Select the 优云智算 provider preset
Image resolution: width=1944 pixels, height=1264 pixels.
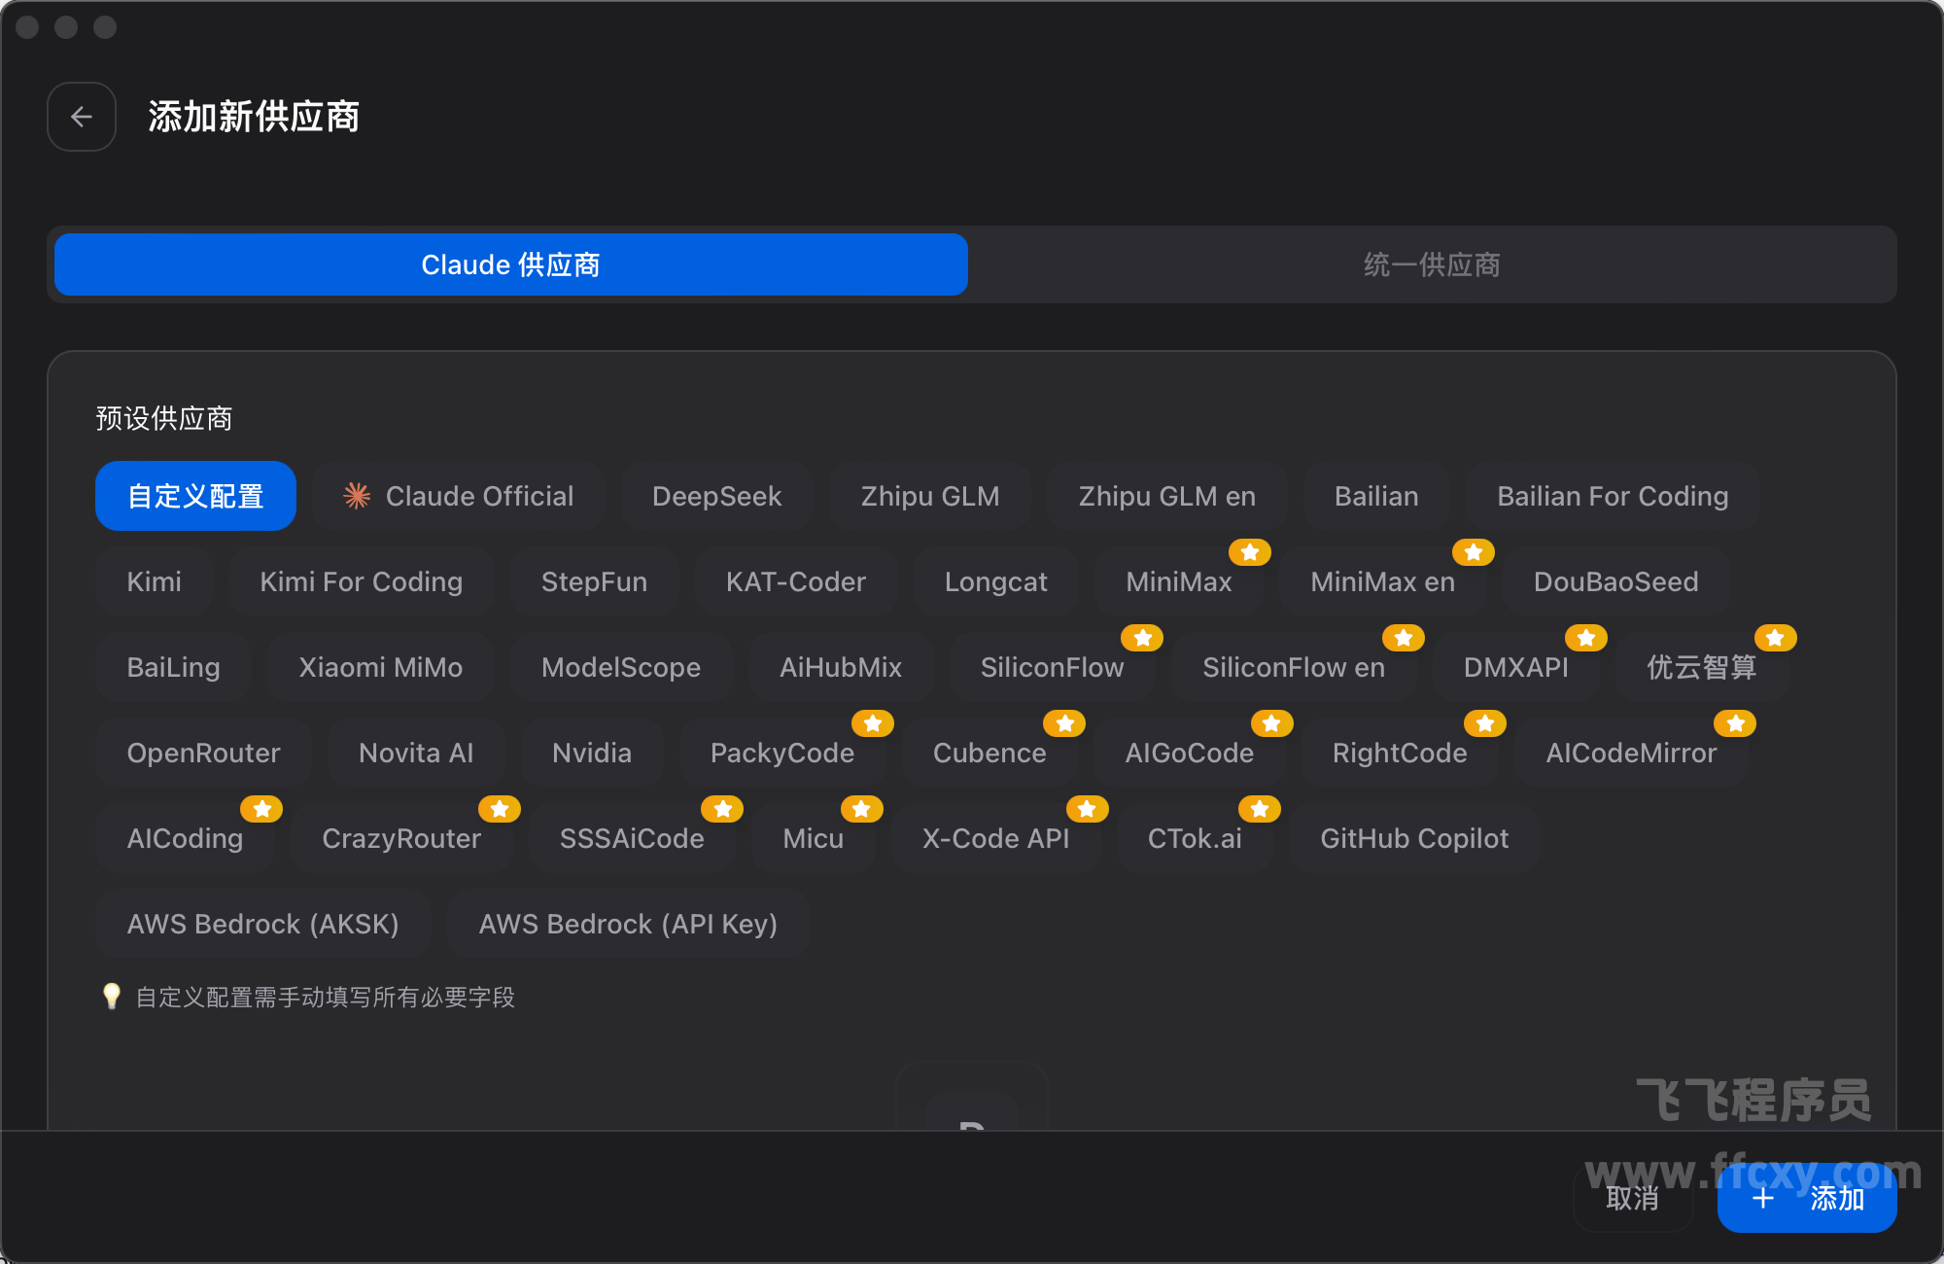[x=1703, y=667]
